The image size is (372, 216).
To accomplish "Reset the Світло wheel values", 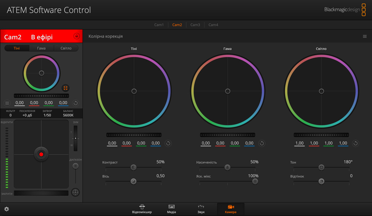I will click(x=356, y=143).
